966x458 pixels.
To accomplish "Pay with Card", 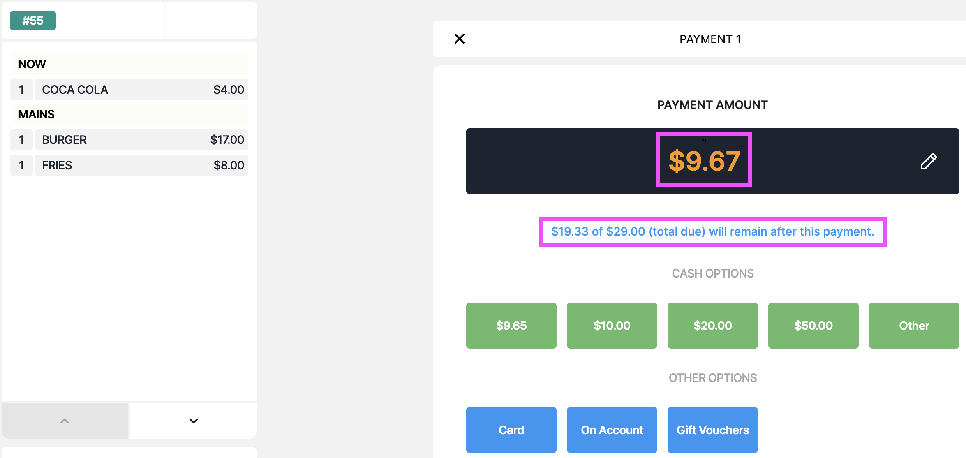I will coord(511,430).
